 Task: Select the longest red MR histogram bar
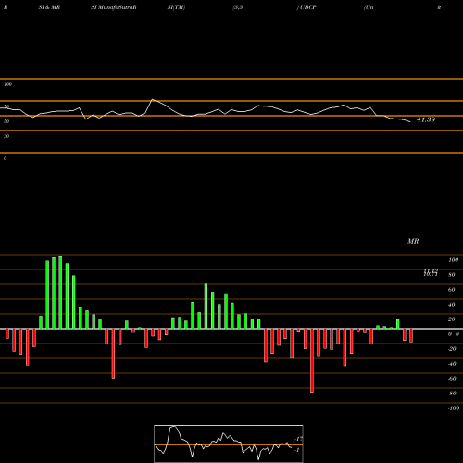click(312, 360)
